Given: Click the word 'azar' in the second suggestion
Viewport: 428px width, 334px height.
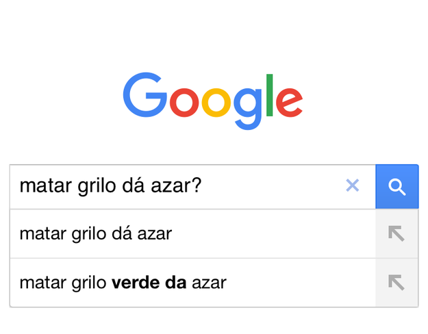Looking at the screenshot, I should tap(209, 283).
